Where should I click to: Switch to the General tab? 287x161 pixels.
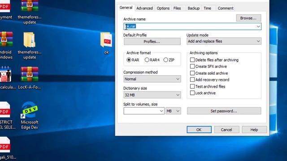(126, 8)
